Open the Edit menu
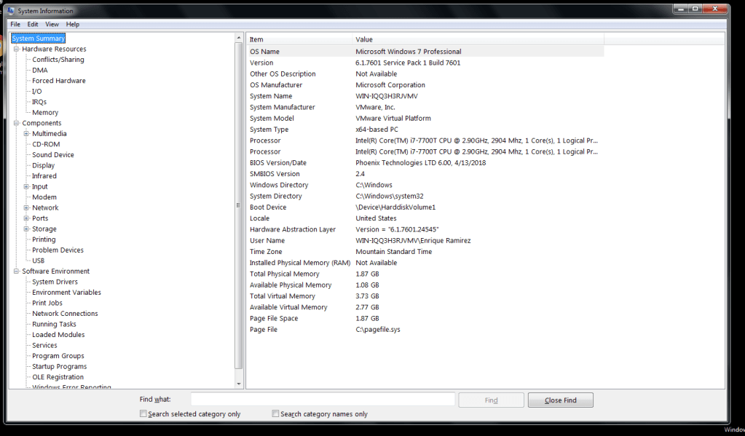The width and height of the screenshot is (745, 436). point(33,24)
